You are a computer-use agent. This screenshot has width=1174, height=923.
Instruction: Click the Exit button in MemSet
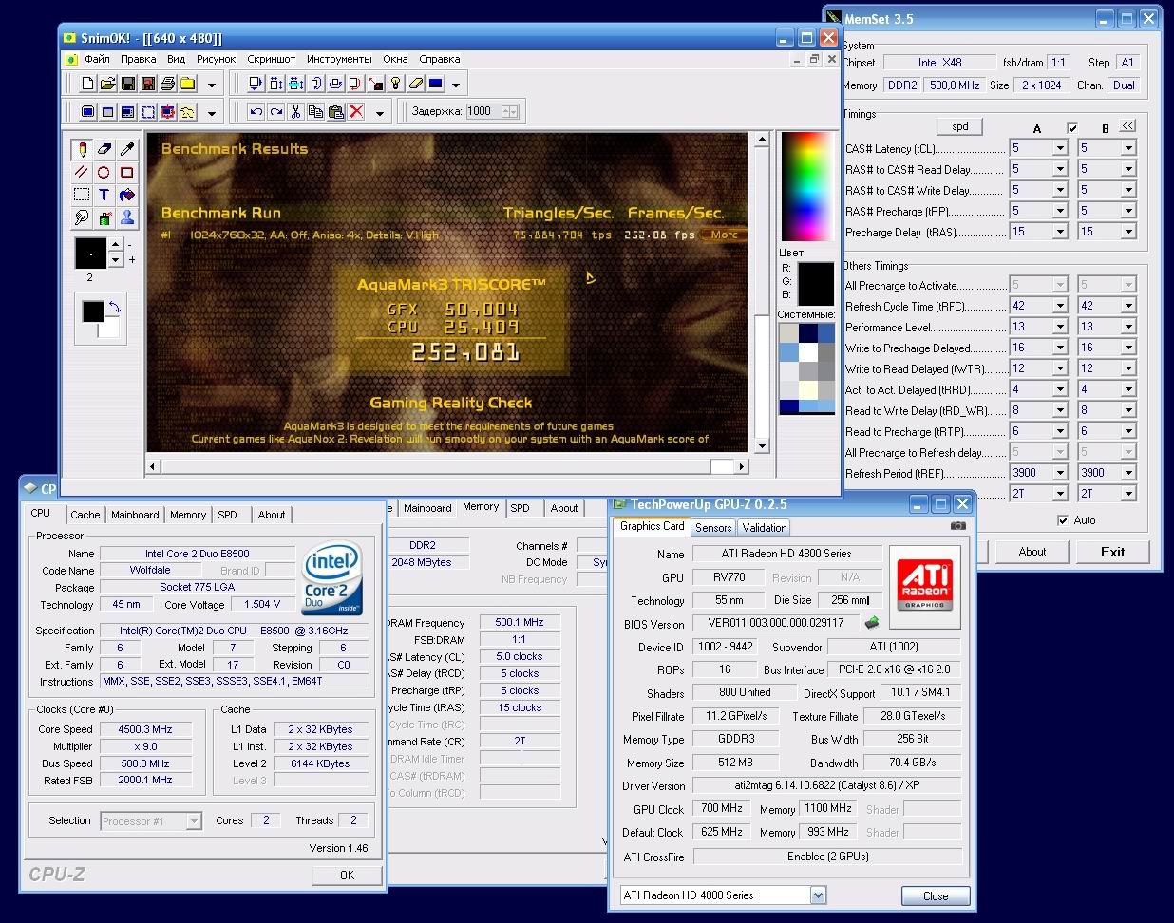point(1112,552)
